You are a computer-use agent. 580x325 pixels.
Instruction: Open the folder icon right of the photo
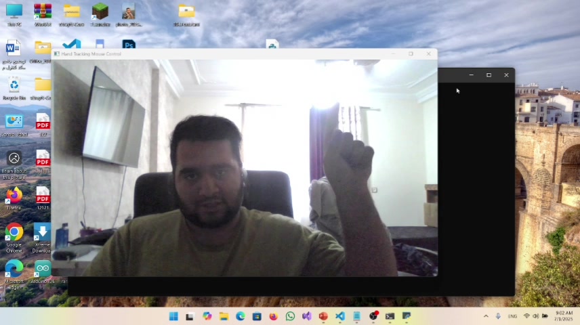pos(186,14)
